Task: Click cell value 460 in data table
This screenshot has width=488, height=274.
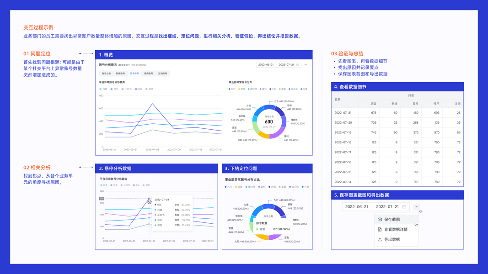Action: 415,113
